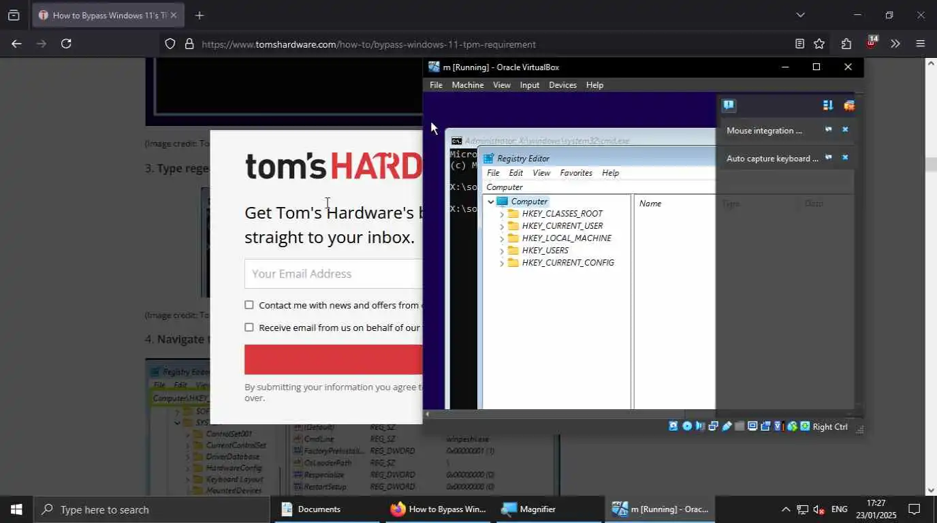This screenshot has height=523, width=937.
Task: Open the Devices menu in VirtualBox
Action: (x=562, y=85)
